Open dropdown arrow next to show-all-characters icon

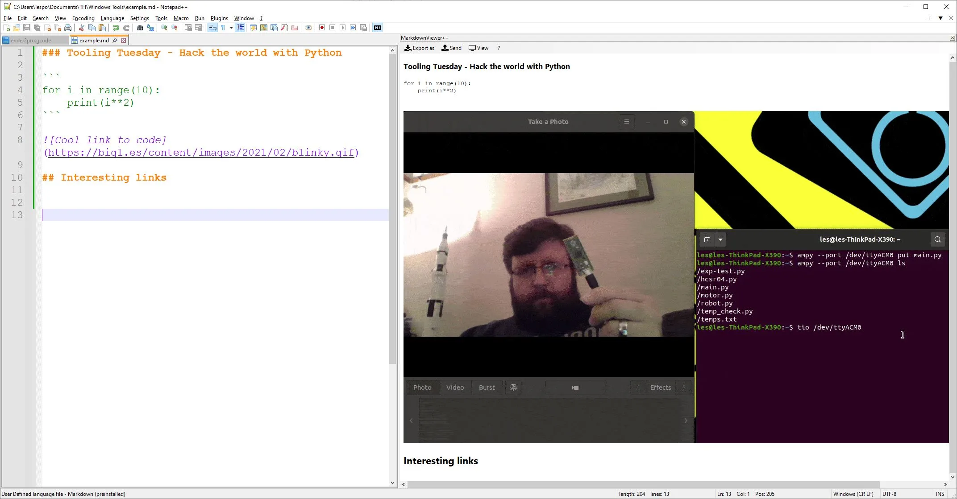(231, 28)
